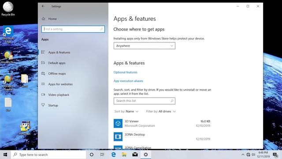Open the Anywhere app source dropdown

[x=145, y=46]
